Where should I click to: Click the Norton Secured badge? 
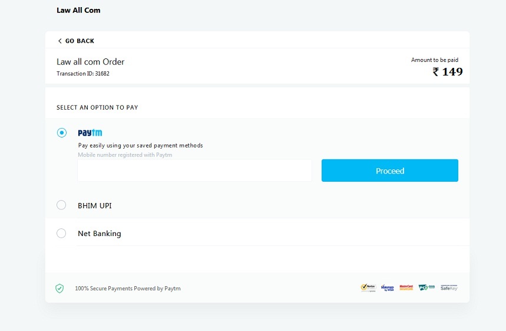(368, 288)
